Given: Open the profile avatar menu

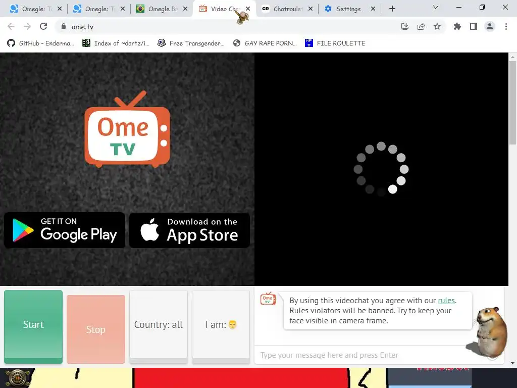Looking at the screenshot, I should pos(490,26).
